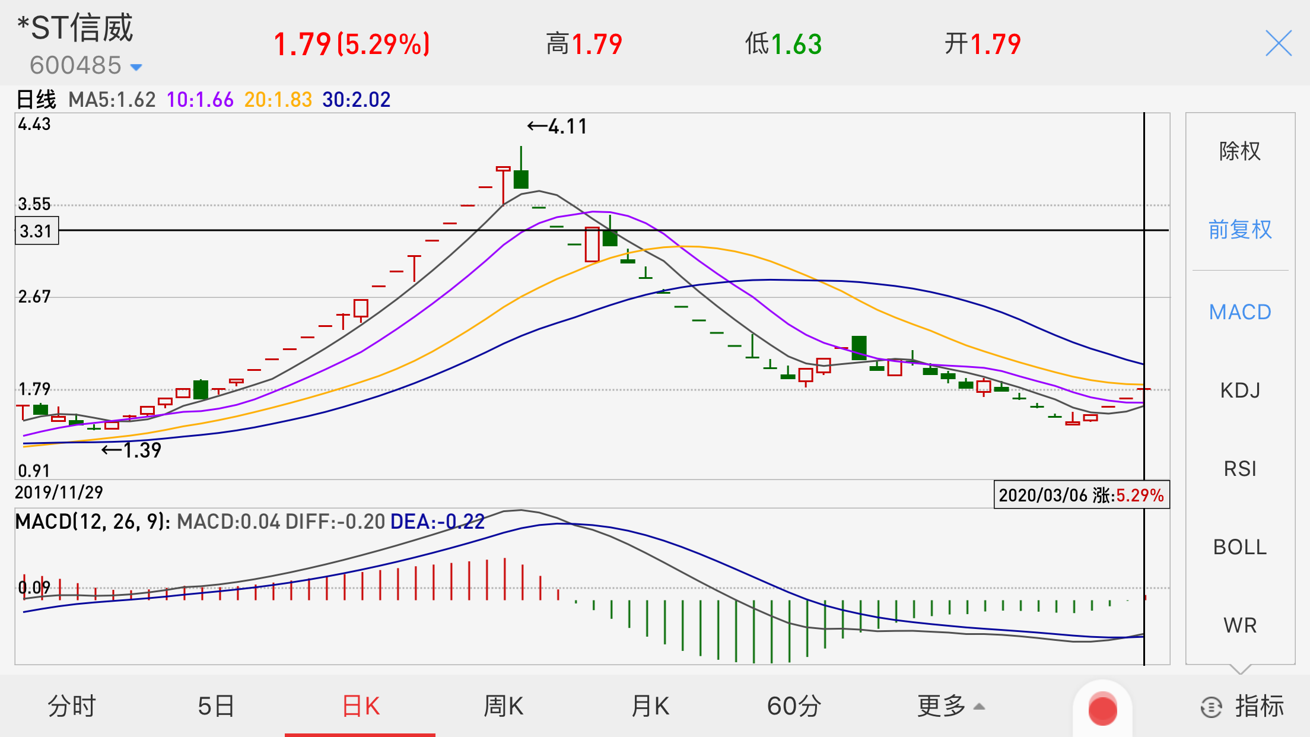Image resolution: width=1310 pixels, height=737 pixels.
Task: Close the chart with the X icon
Action: 1278,43
